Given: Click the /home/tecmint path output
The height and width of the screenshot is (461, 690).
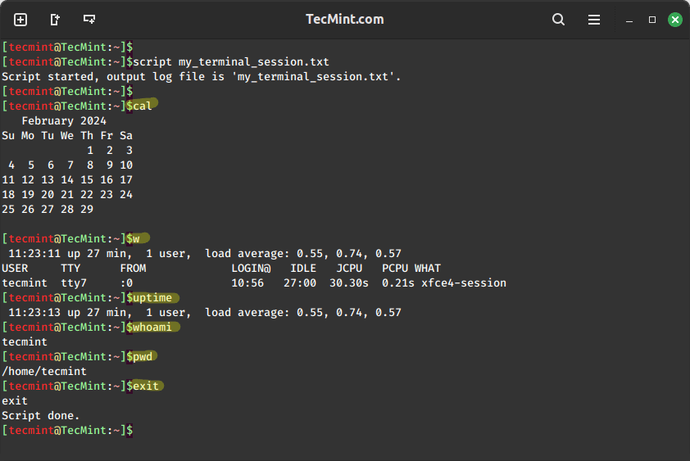Looking at the screenshot, I should [44, 371].
